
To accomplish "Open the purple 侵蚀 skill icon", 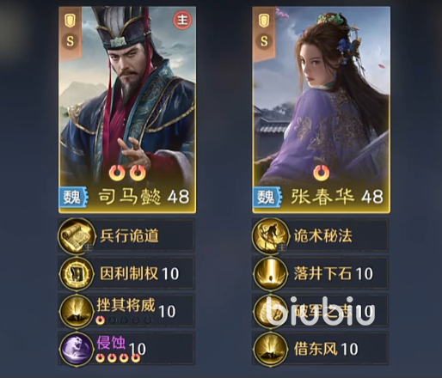I will tap(77, 349).
